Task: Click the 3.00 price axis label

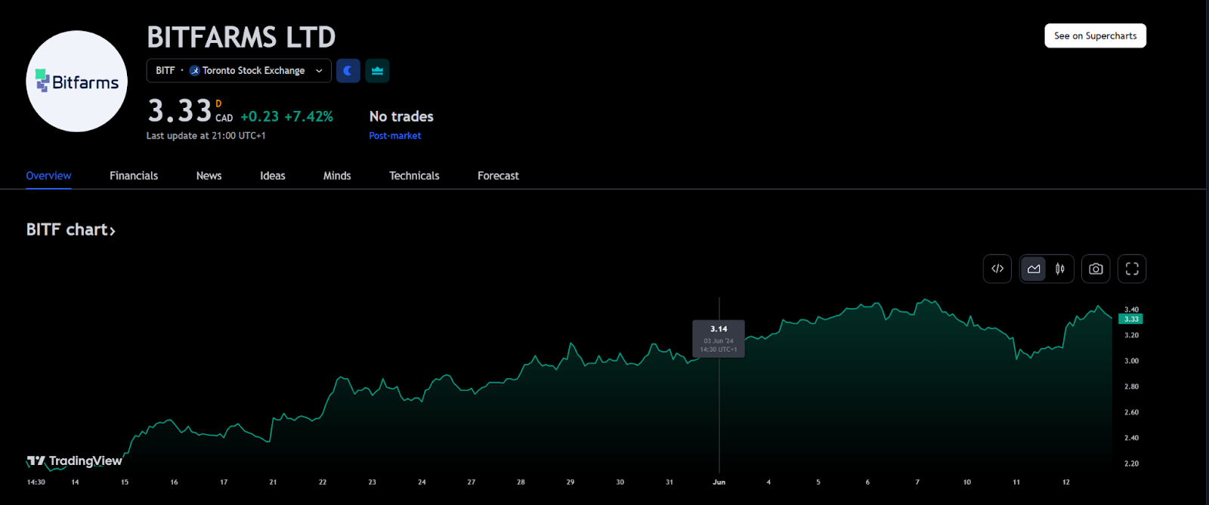Action: pyautogui.click(x=1131, y=361)
